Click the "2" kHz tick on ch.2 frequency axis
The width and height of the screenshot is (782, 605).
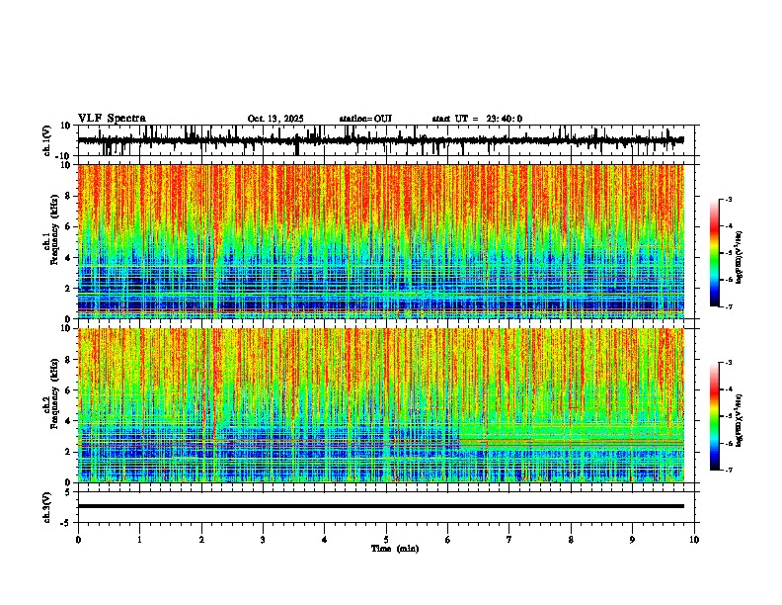coord(69,452)
